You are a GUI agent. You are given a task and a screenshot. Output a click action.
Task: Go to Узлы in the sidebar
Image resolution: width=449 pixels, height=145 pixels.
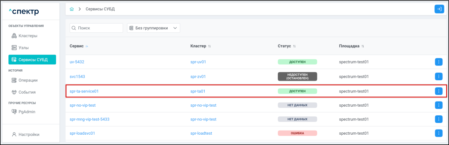(x=24, y=48)
